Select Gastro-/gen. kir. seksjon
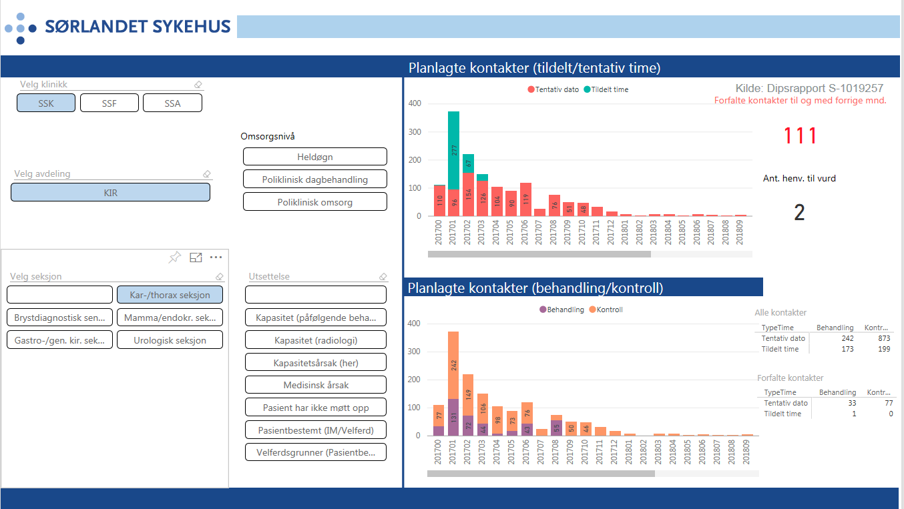This screenshot has width=904, height=509. [x=60, y=340]
